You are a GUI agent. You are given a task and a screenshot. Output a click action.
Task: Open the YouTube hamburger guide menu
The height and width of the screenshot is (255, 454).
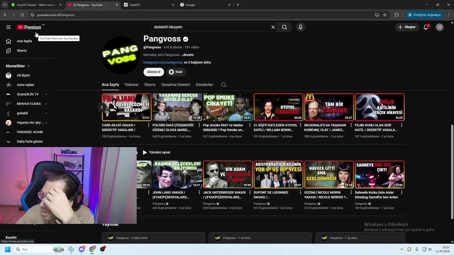9,27
